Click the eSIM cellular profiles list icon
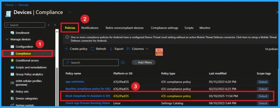Image resolution: width=280 pixels, height=108 pixels. coord(12,83)
